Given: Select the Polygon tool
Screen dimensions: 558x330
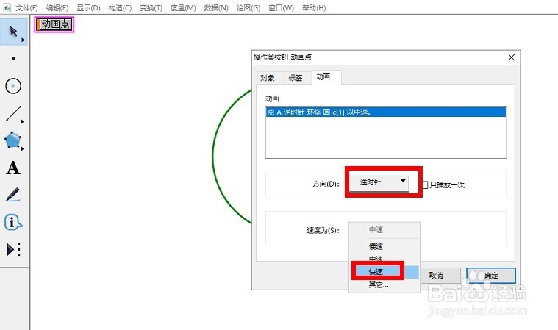Looking at the screenshot, I should [13, 140].
